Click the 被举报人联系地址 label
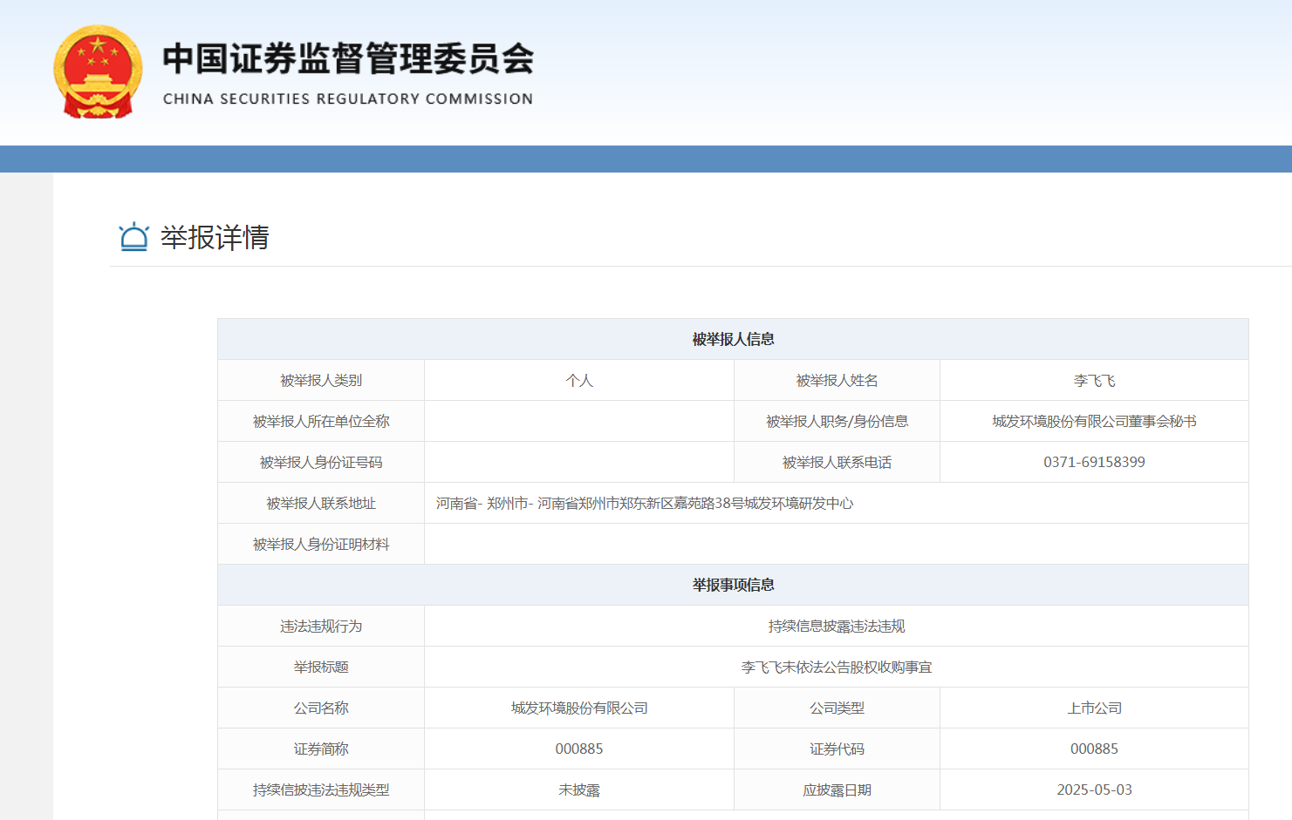This screenshot has height=820, width=1292. pyautogui.click(x=321, y=504)
